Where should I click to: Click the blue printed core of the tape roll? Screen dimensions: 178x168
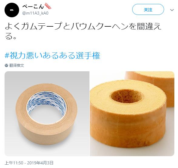47,102
